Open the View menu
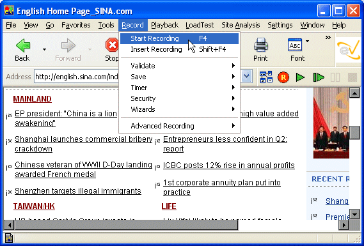The width and height of the screenshot is (364, 246). pyautogui.click(x=31, y=25)
